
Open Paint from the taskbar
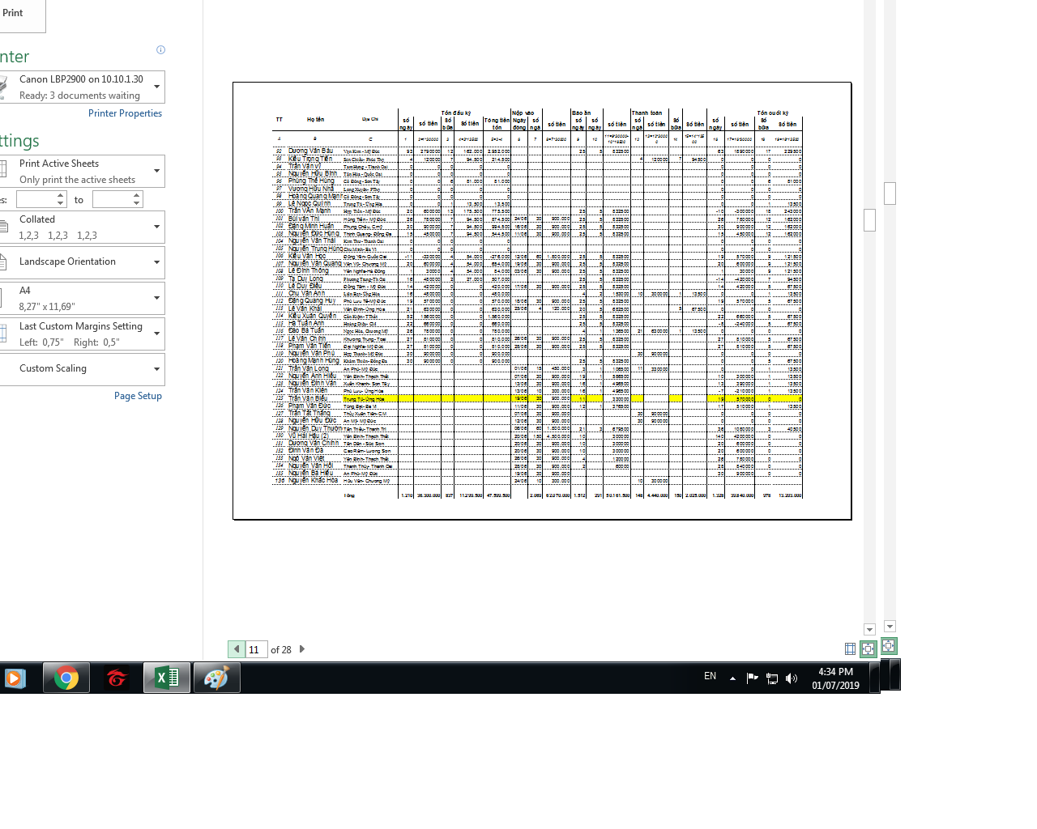click(216, 678)
